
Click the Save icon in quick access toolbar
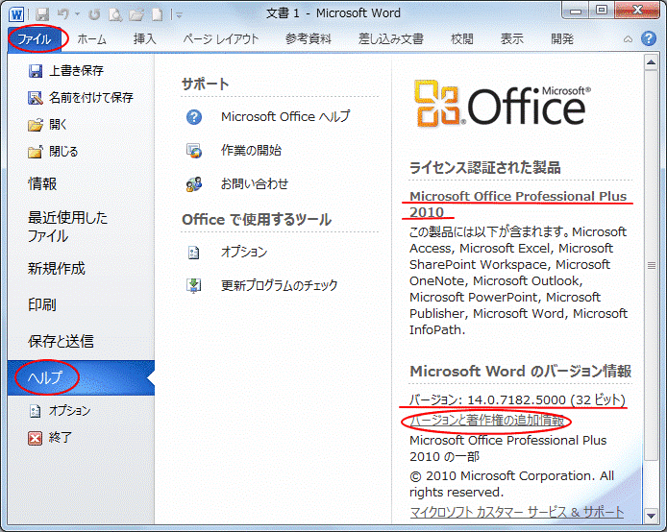tap(42, 14)
